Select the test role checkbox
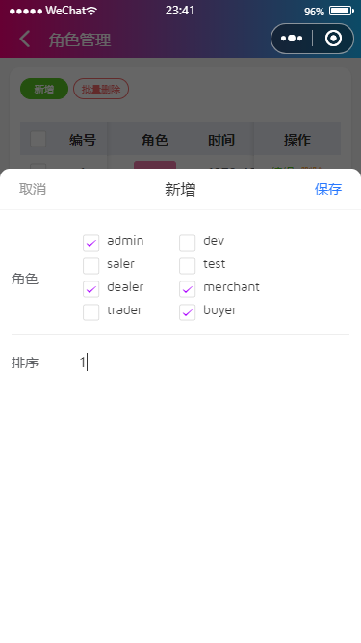Screen dimensions: 361x643 (x=187, y=266)
